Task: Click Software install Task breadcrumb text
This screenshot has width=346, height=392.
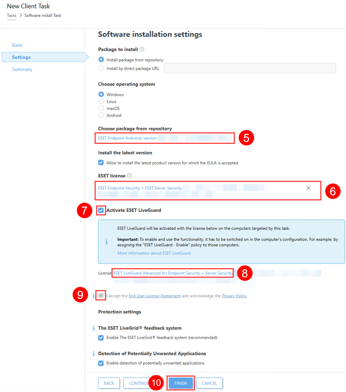Action: (x=43, y=15)
